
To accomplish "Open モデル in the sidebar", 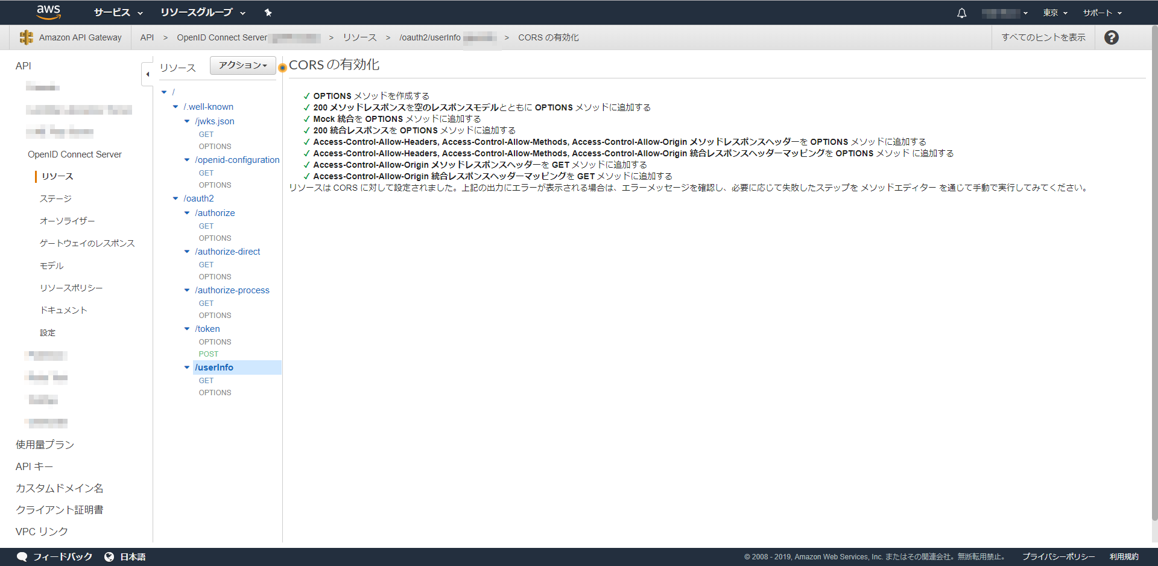I will (51, 266).
